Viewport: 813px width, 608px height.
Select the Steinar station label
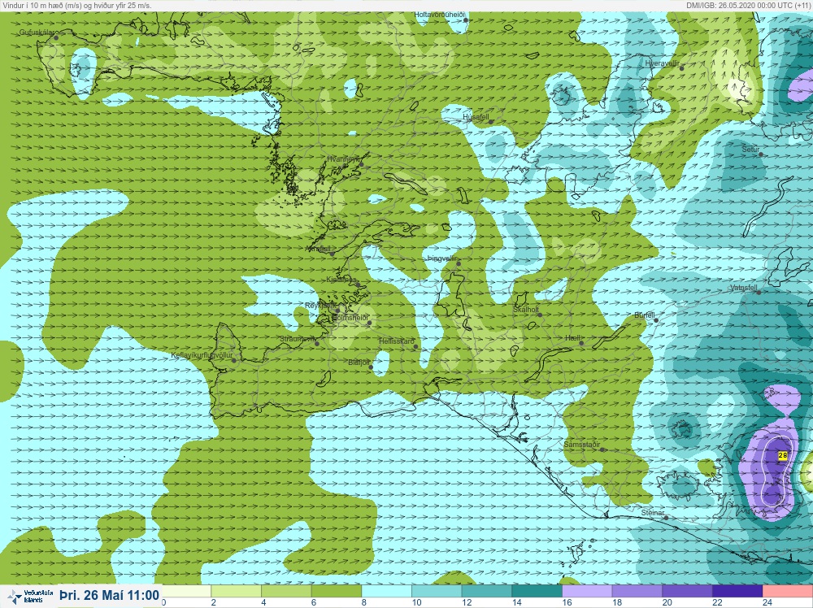point(653,513)
